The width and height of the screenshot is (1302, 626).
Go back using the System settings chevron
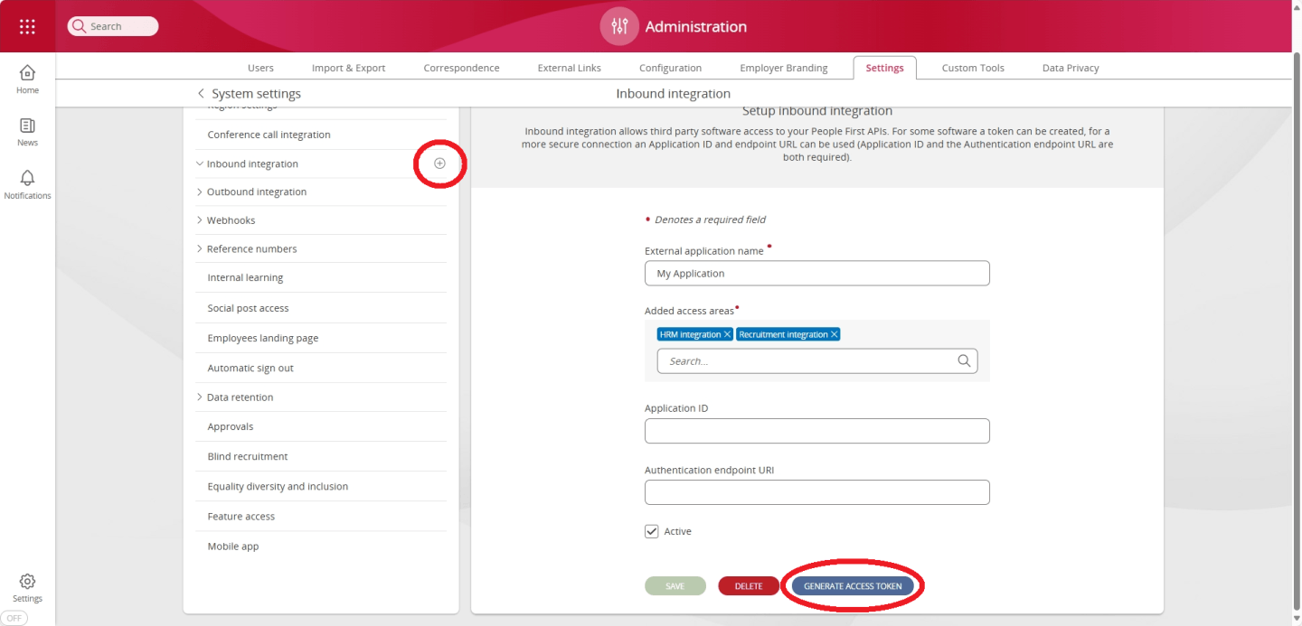pyautogui.click(x=201, y=93)
